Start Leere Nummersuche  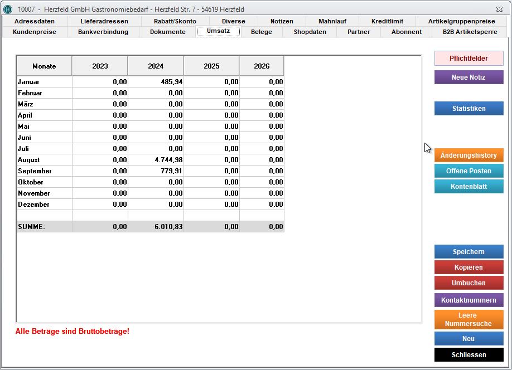(468, 319)
